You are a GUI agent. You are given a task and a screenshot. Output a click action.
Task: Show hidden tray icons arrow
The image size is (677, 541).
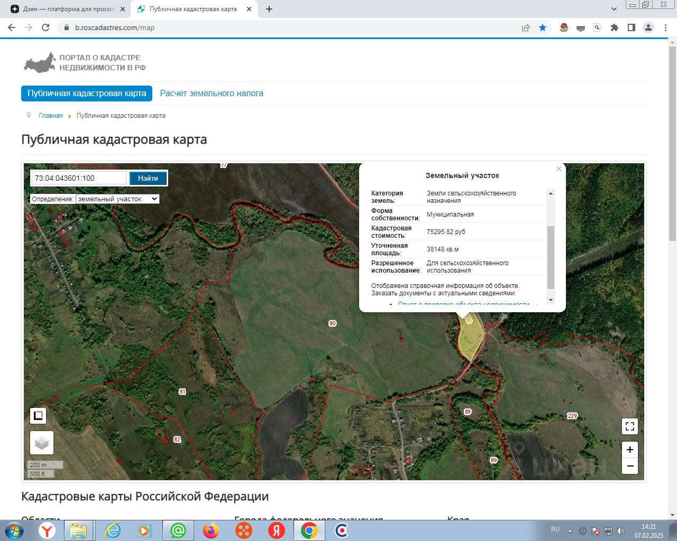(x=570, y=531)
